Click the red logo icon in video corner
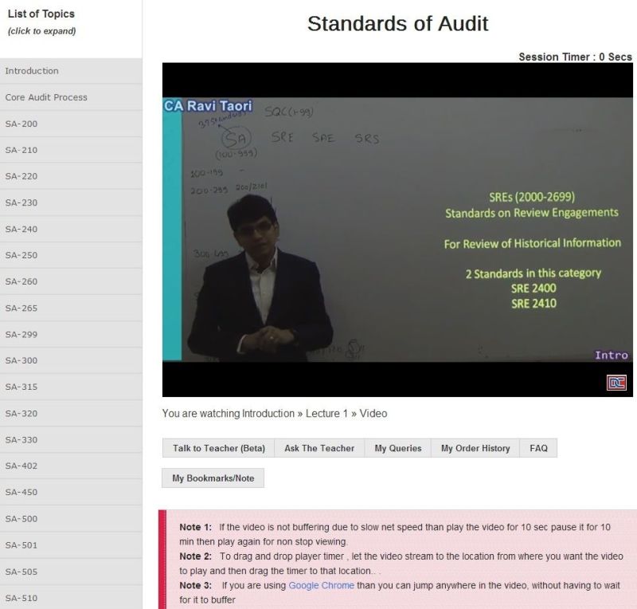The width and height of the screenshot is (637, 609). click(x=616, y=383)
